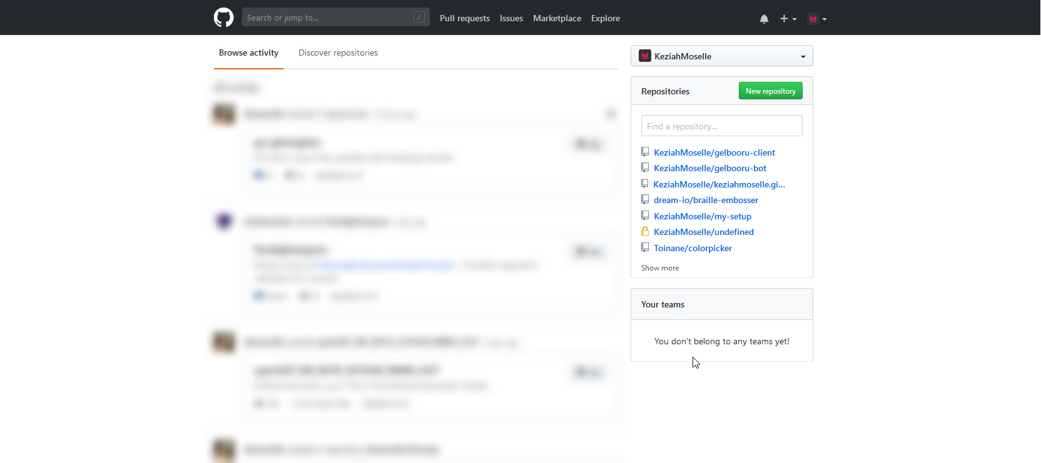Click the lock icon beside KeziahMoselle/undefined
Viewport: 1041px width, 463px height.
click(645, 231)
